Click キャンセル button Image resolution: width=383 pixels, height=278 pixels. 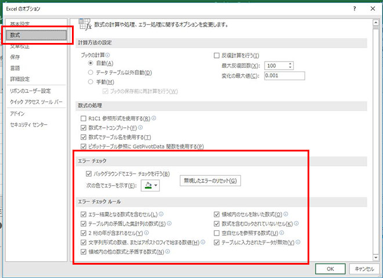coord(364,269)
